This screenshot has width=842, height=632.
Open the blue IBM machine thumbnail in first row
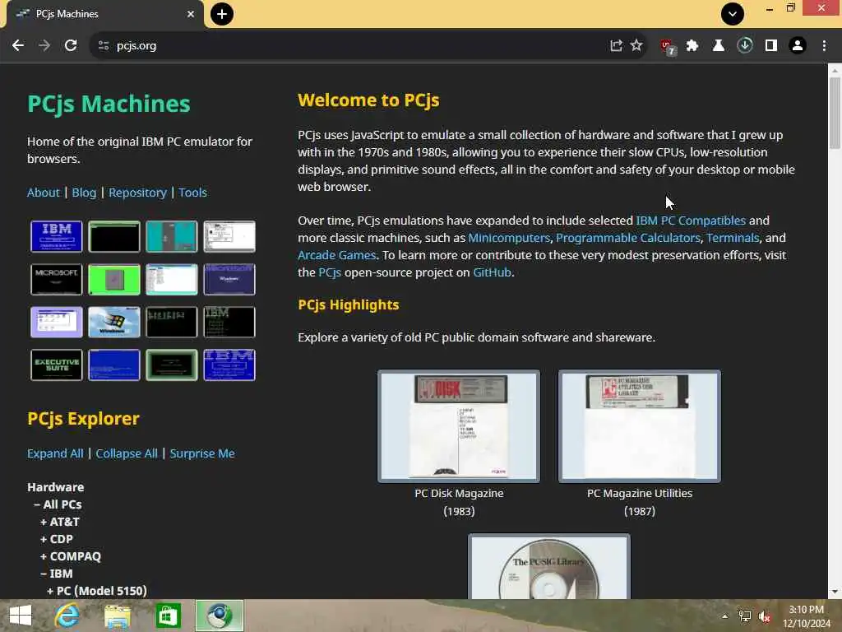click(57, 236)
